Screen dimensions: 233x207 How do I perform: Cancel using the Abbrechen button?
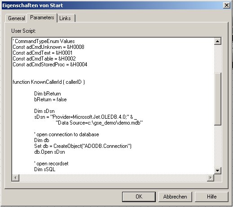[x=175, y=197]
